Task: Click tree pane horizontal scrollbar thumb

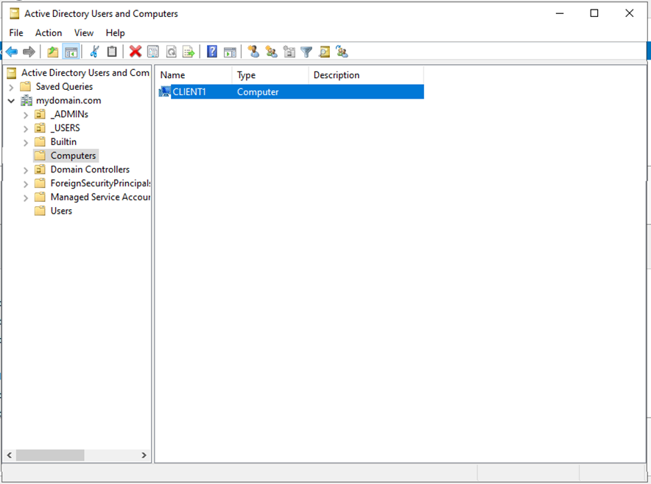Action: 50,455
